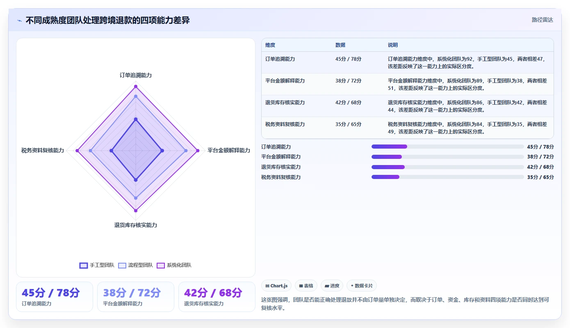Click the 退货库存核实能力 progress bar

(448, 167)
